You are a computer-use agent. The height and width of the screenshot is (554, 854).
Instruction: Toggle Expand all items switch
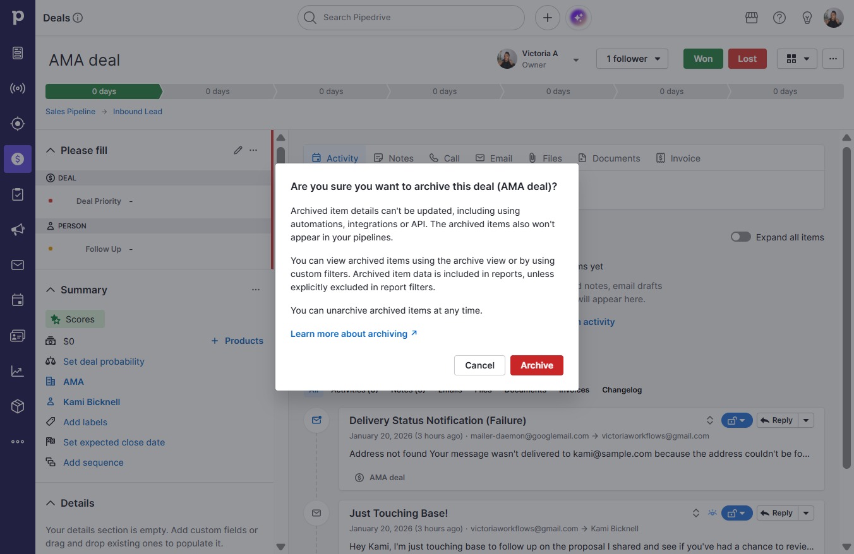tap(741, 237)
